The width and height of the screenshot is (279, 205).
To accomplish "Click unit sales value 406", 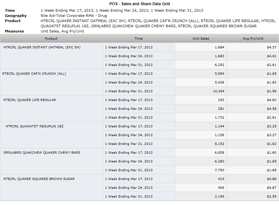I will [221, 188].
